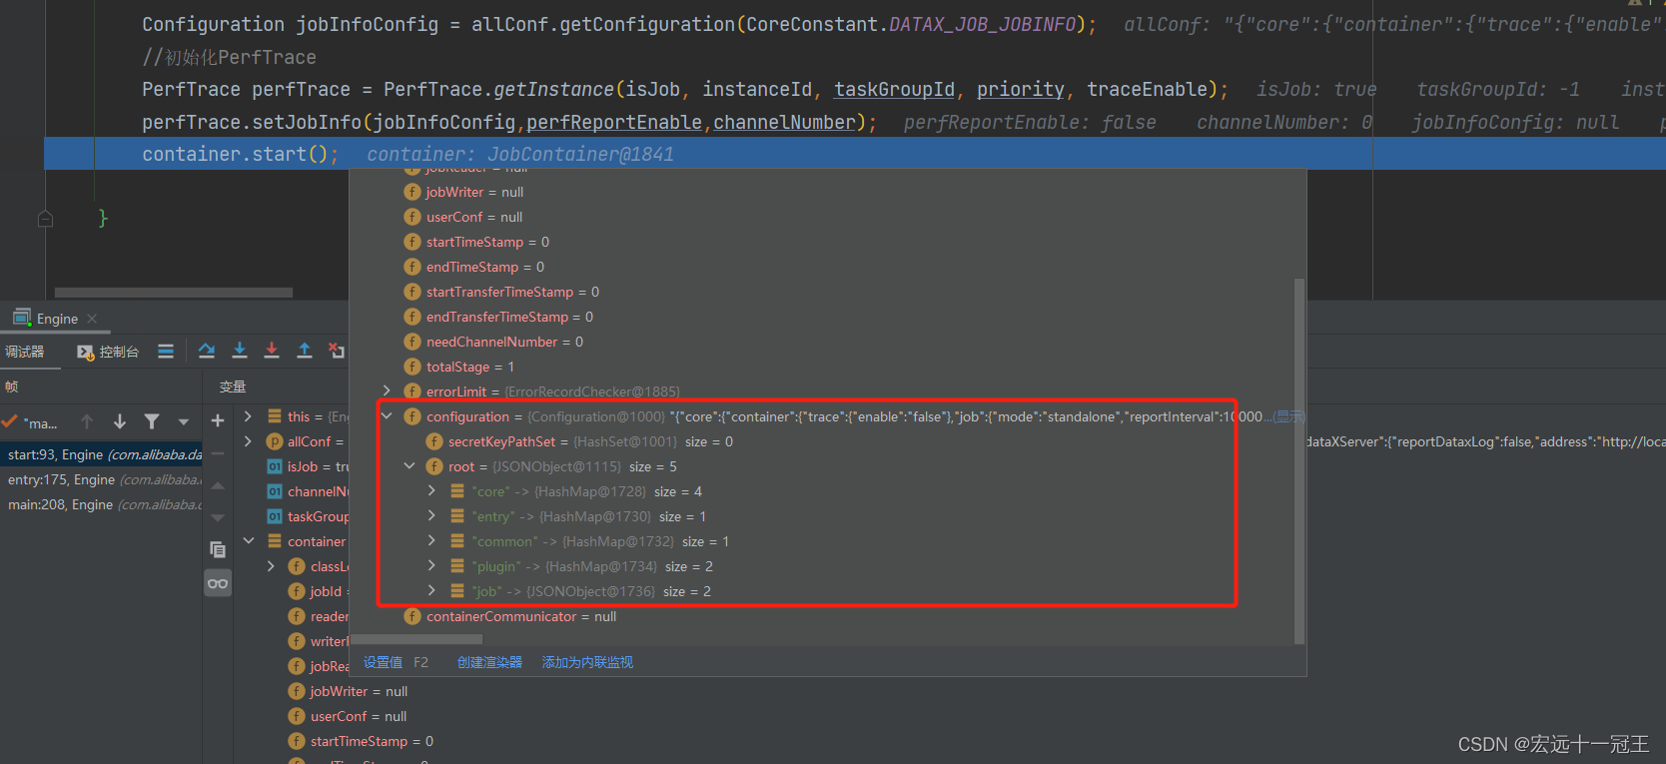Click field icon next to totalStage
The width and height of the screenshot is (1666, 764).
coord(413,367)
